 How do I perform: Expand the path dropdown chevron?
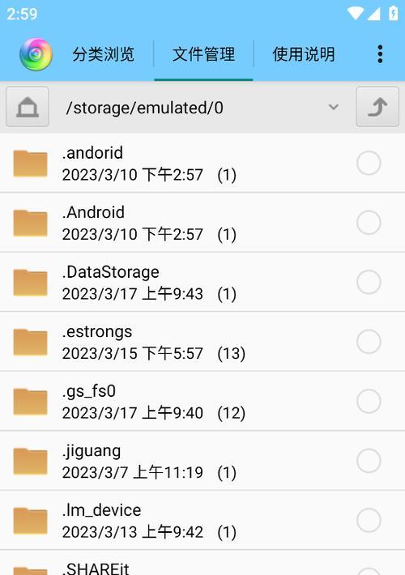334,107
